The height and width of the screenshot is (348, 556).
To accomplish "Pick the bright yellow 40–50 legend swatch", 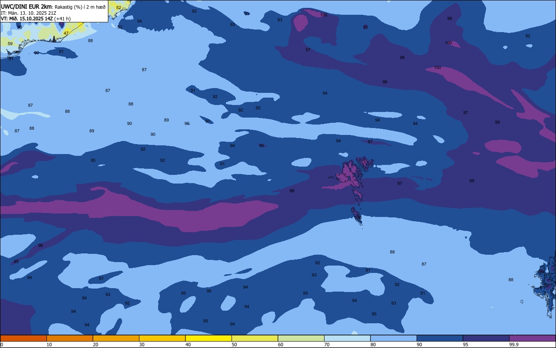I will pos(208,338).
